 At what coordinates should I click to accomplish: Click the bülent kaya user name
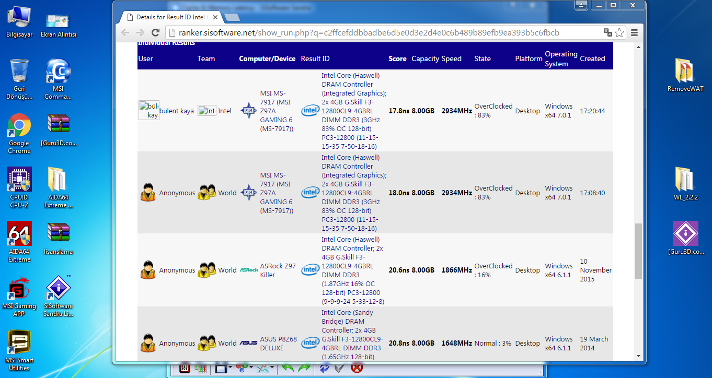point(176,111)
